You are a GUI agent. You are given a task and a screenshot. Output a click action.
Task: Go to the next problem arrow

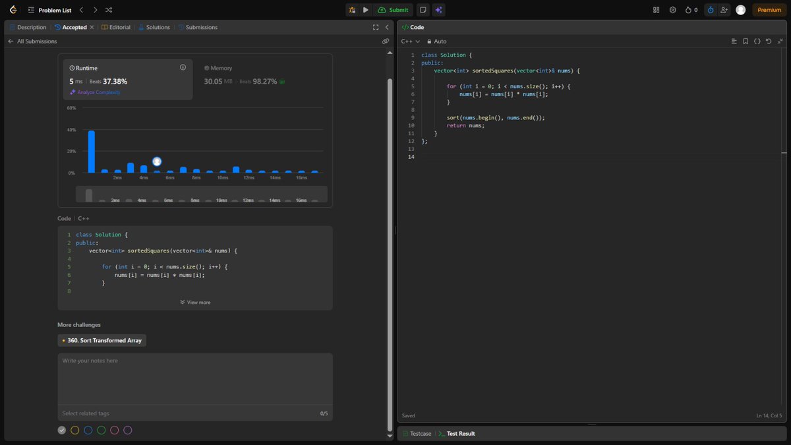[95, 10]
